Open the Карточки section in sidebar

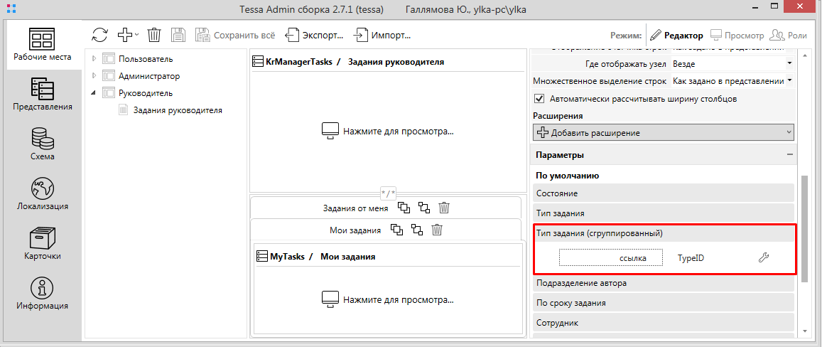tap(43, 244)
